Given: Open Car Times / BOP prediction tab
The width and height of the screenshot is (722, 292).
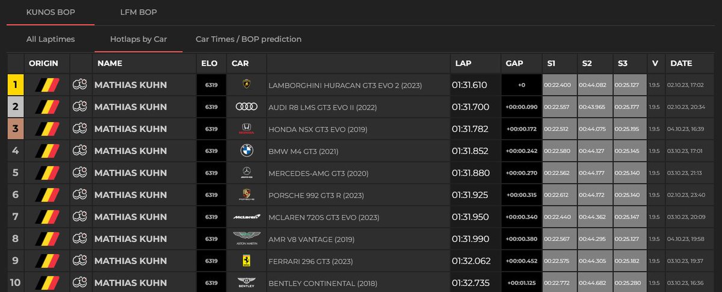Looking at the screenshot, I should [x=248, y=39].
